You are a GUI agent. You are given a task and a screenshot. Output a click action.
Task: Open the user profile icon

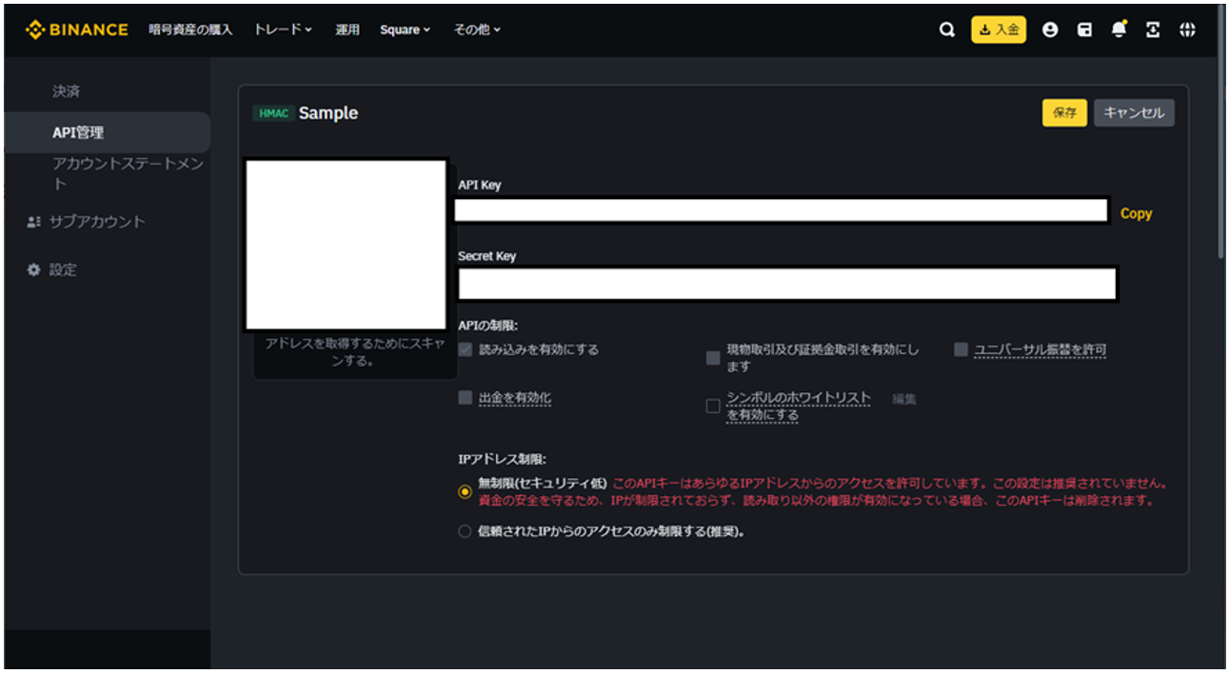(1050, 30)
